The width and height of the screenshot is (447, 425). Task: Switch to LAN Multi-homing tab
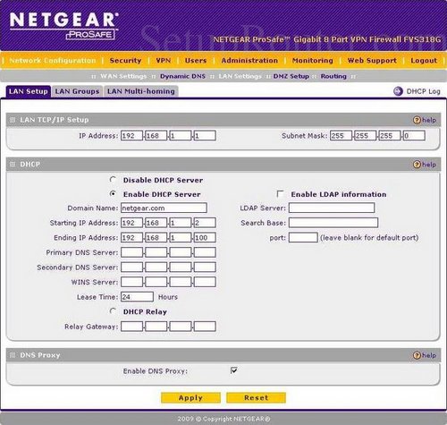pyautogui.click(x=141, y=91)
